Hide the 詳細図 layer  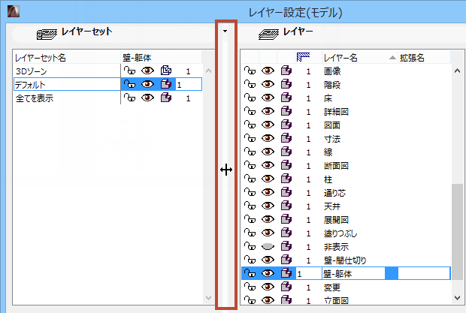pos(268,111)
